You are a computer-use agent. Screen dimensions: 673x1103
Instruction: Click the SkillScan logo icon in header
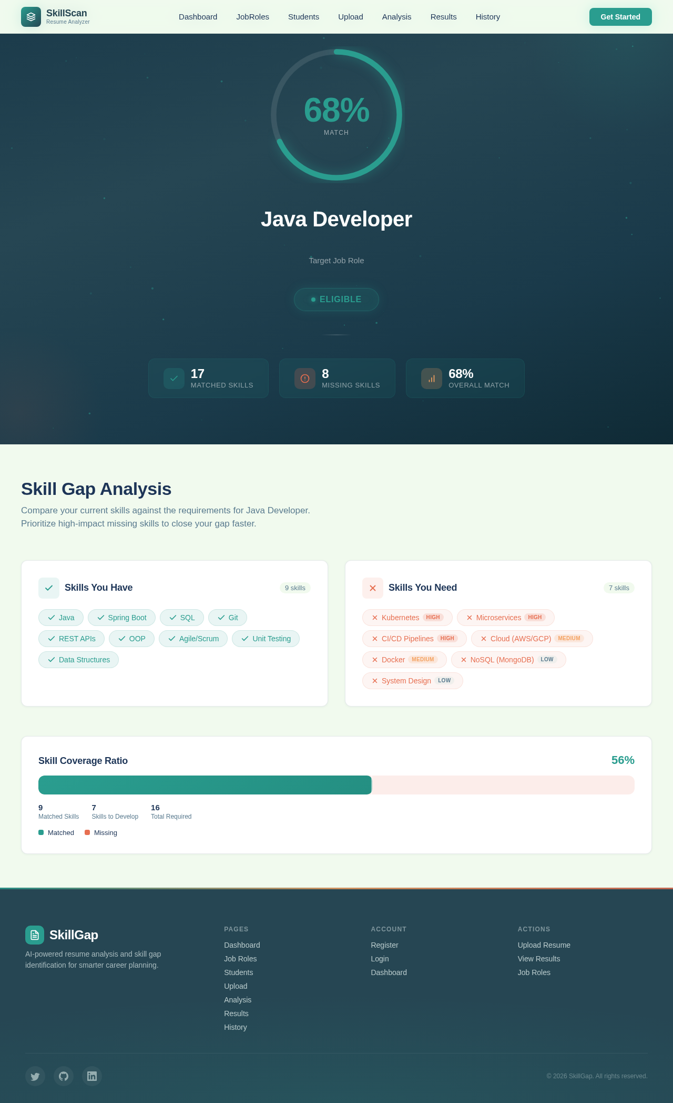tap(31, 17)
